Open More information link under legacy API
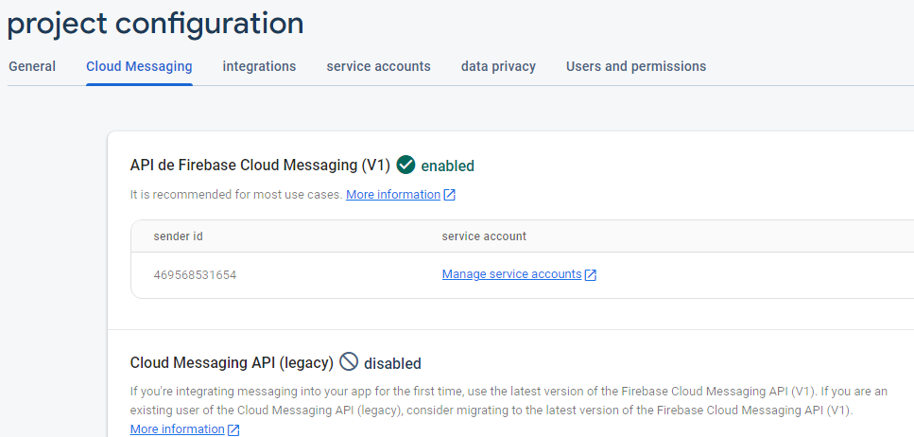 [x=178, y=429]
